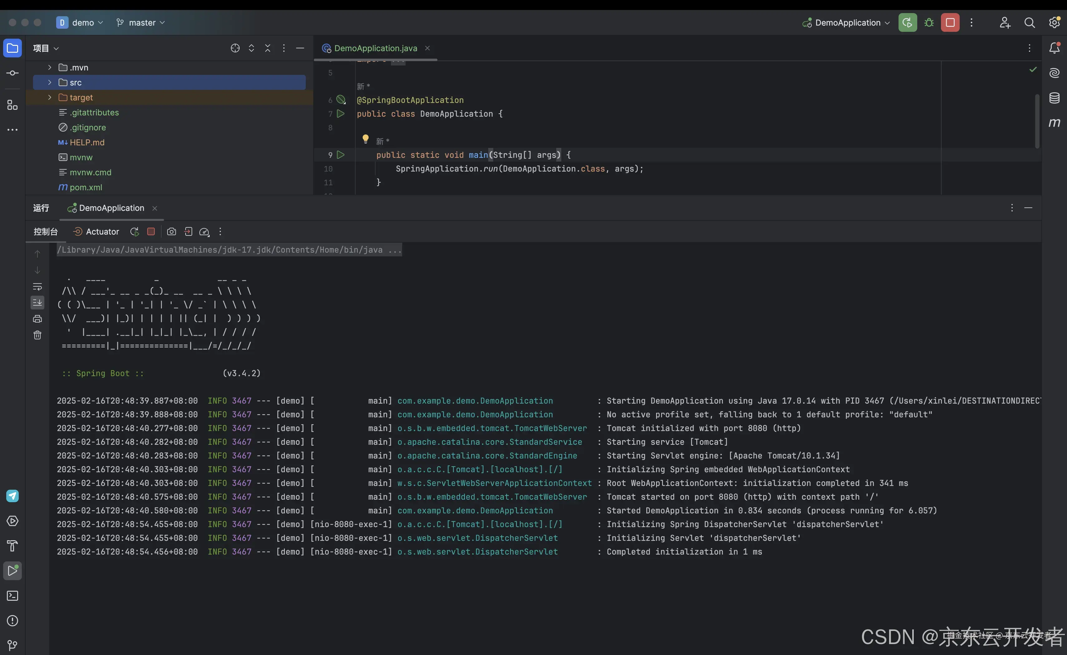Print console output
The image size is (1067, 655).
[x=38, y=319]
